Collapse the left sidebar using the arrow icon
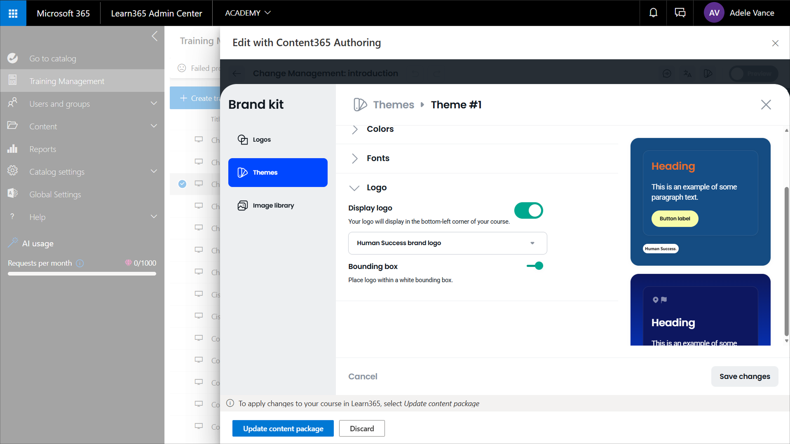 [155, 36]
